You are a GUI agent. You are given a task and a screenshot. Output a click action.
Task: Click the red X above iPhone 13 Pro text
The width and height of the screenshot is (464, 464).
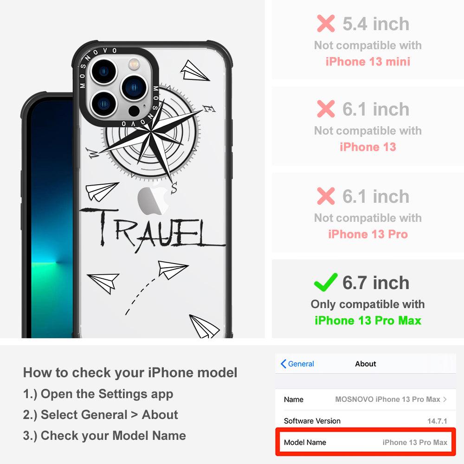326,196
